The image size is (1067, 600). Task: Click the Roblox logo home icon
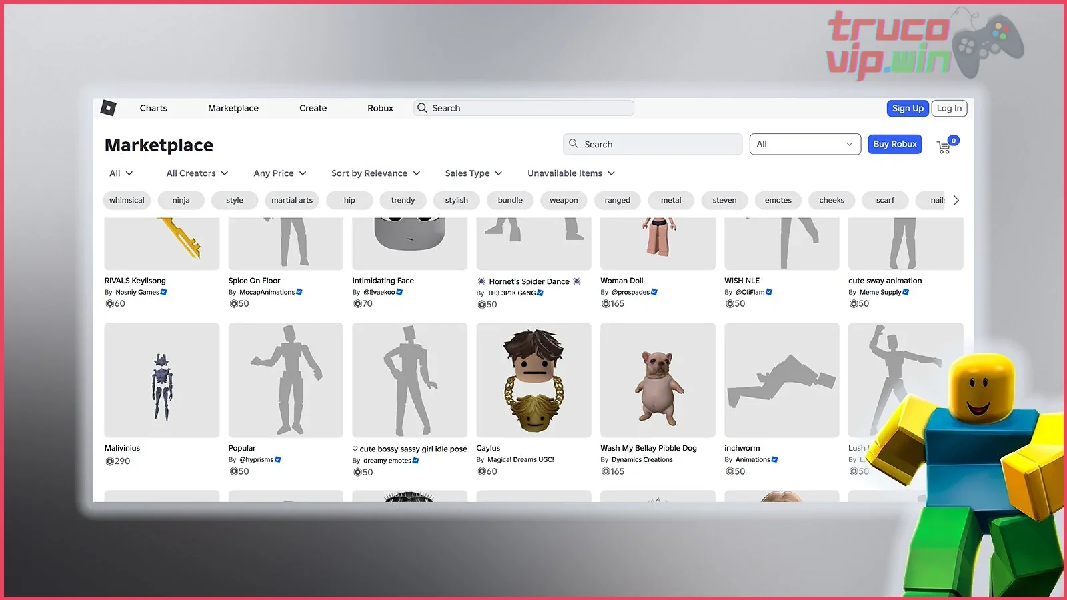108,108
